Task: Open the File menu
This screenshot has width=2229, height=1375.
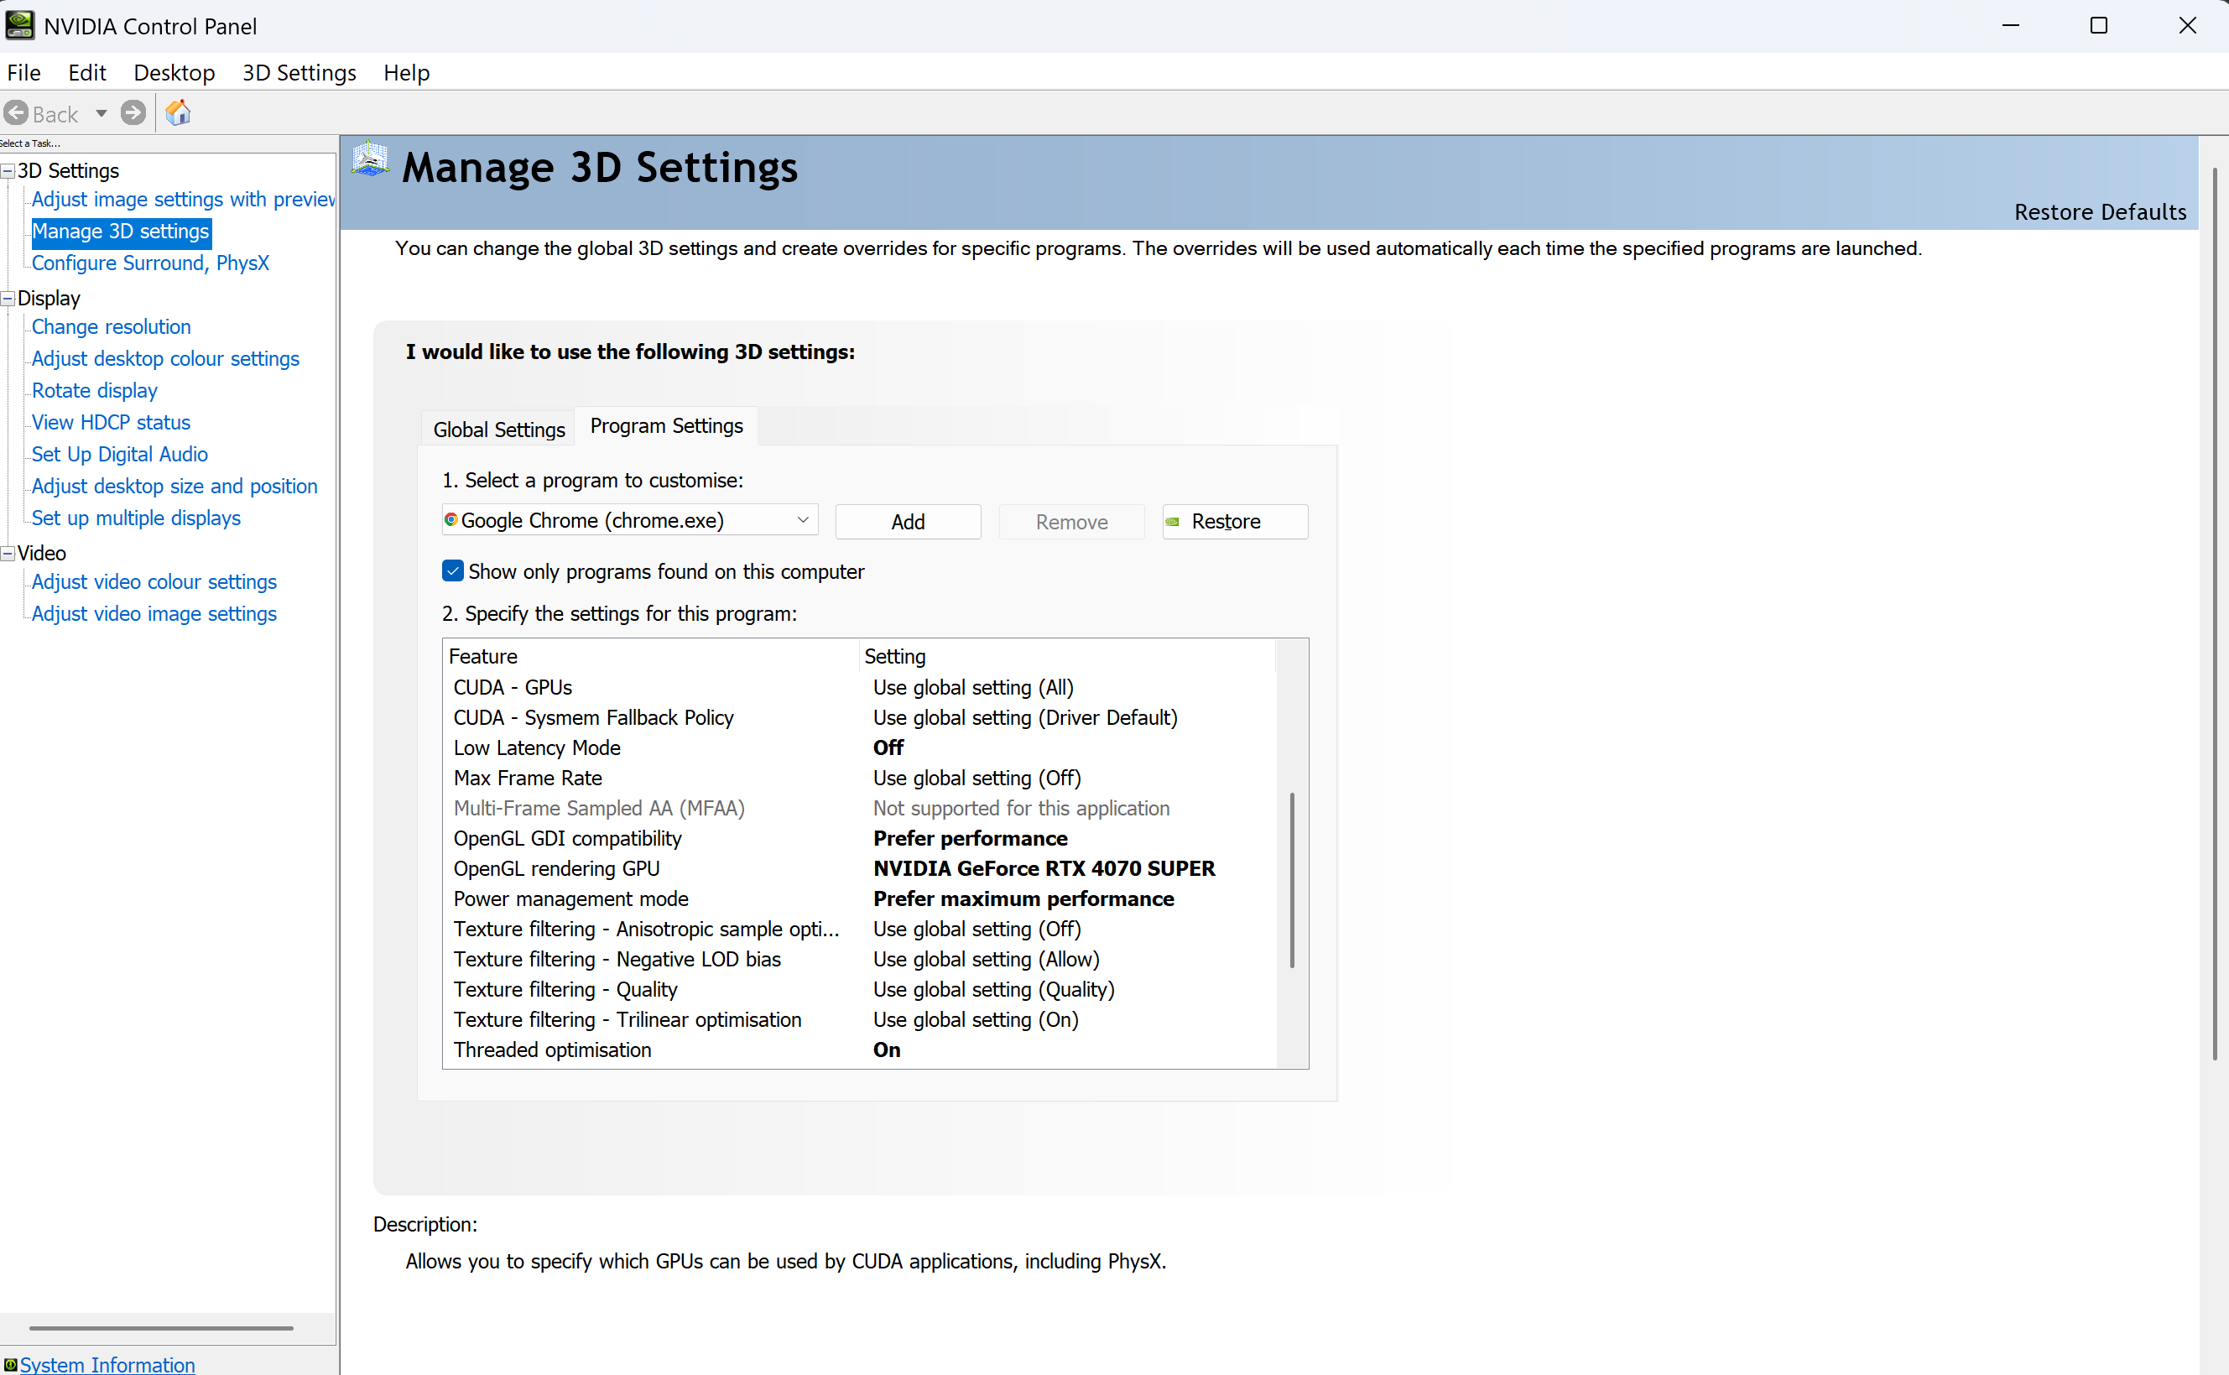Action: (23, 73)
